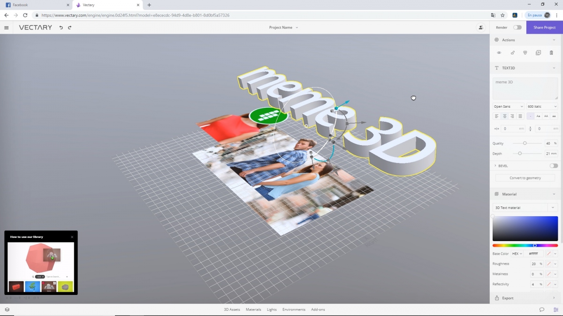This screenshot has width=563, height=316.
Task: Click the Share Project button
Action: click(544, 27)
